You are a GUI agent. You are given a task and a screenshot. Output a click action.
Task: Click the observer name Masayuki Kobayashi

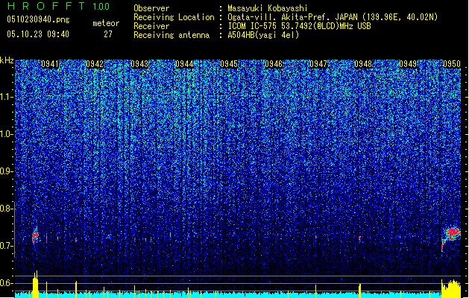point(268,8)
